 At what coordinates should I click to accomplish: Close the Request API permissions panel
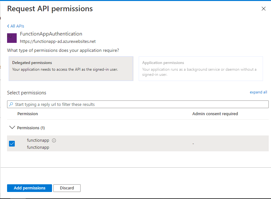(x=263, y=9)
